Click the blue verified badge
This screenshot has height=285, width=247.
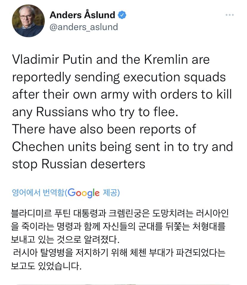pos(122,15)
